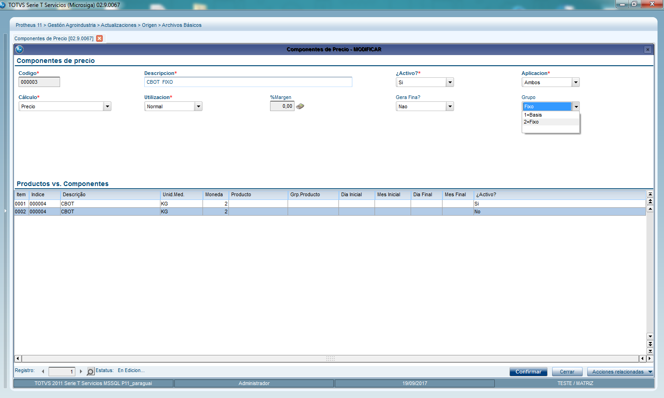Viewport: 664px width, 398px height.
Task: Switch to Componentes de Precio [02.9.0067] tab
Action: click(x=54, y=38)
